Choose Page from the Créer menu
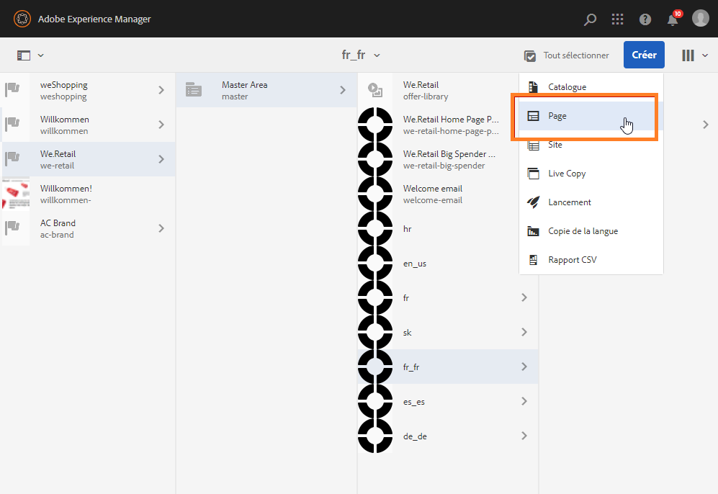The width and height of the screenshot is (718, 494). pos(591,116)
